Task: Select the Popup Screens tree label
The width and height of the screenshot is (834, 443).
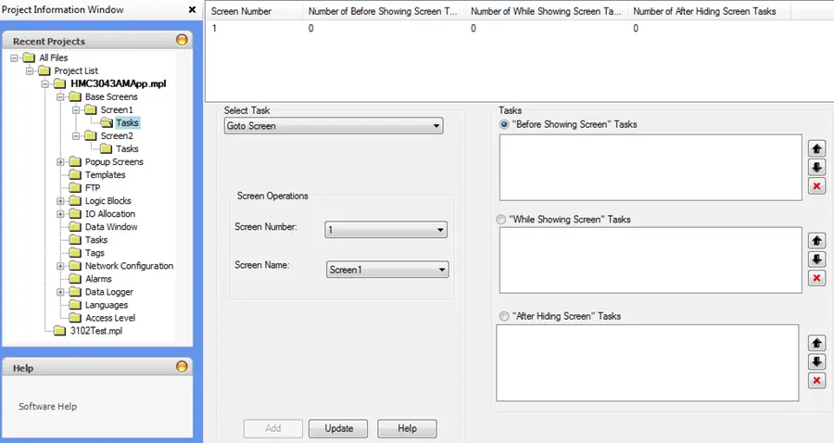Action: (114, 161)
